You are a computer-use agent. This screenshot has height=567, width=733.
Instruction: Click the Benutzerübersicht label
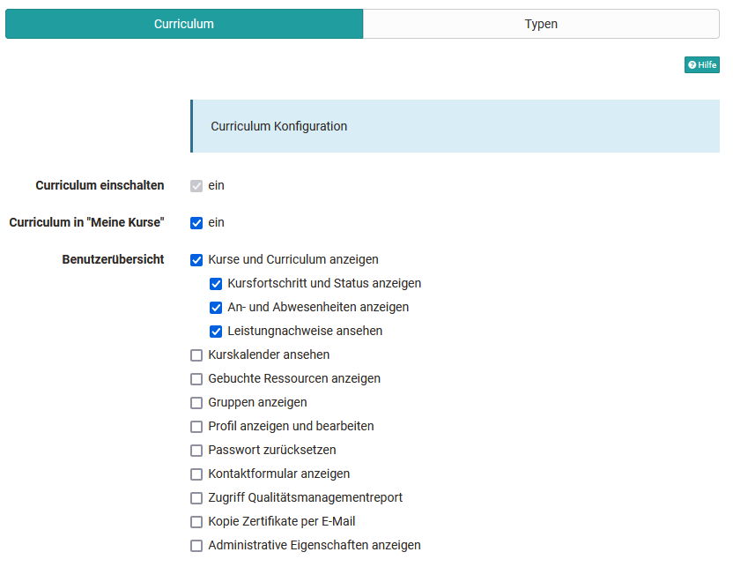point(113,259)
